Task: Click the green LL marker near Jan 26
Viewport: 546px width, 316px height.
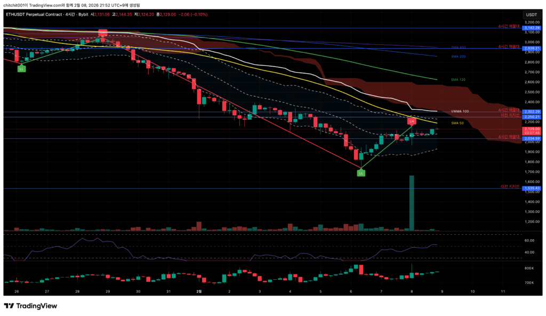Action: point(21,69)
